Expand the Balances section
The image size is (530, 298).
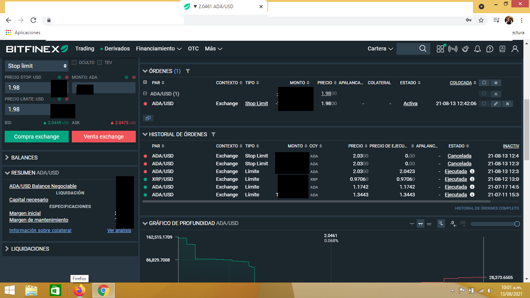click(x=24, y=158)
